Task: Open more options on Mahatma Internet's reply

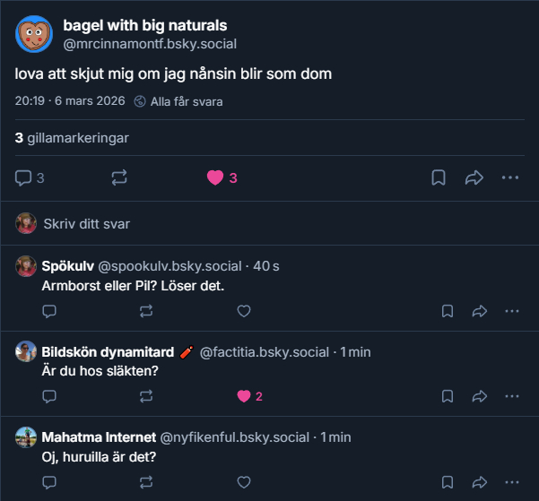Action: pyautogui.click(x=512, y=482)
